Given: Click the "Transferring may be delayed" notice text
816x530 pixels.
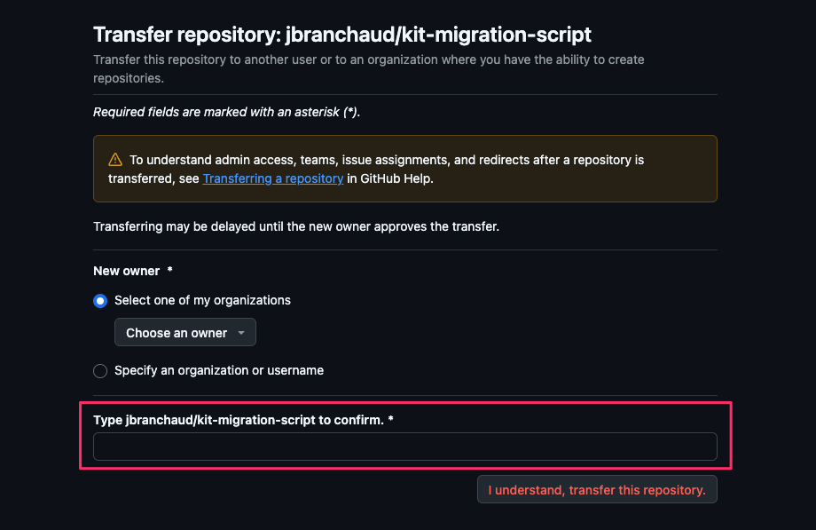Looking at the screenshot, I should point(296,226).
